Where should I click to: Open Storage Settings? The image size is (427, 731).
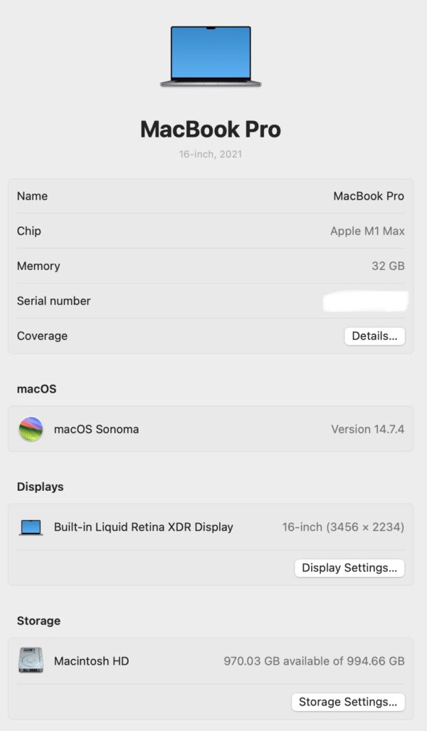[348, 702]
